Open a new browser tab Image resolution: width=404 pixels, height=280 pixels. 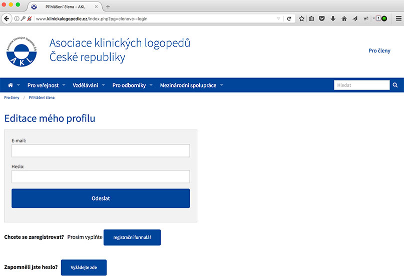click(108, 6)
